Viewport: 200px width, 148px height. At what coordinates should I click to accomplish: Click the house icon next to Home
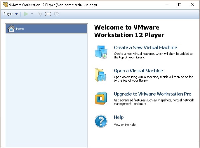[11, 29]
